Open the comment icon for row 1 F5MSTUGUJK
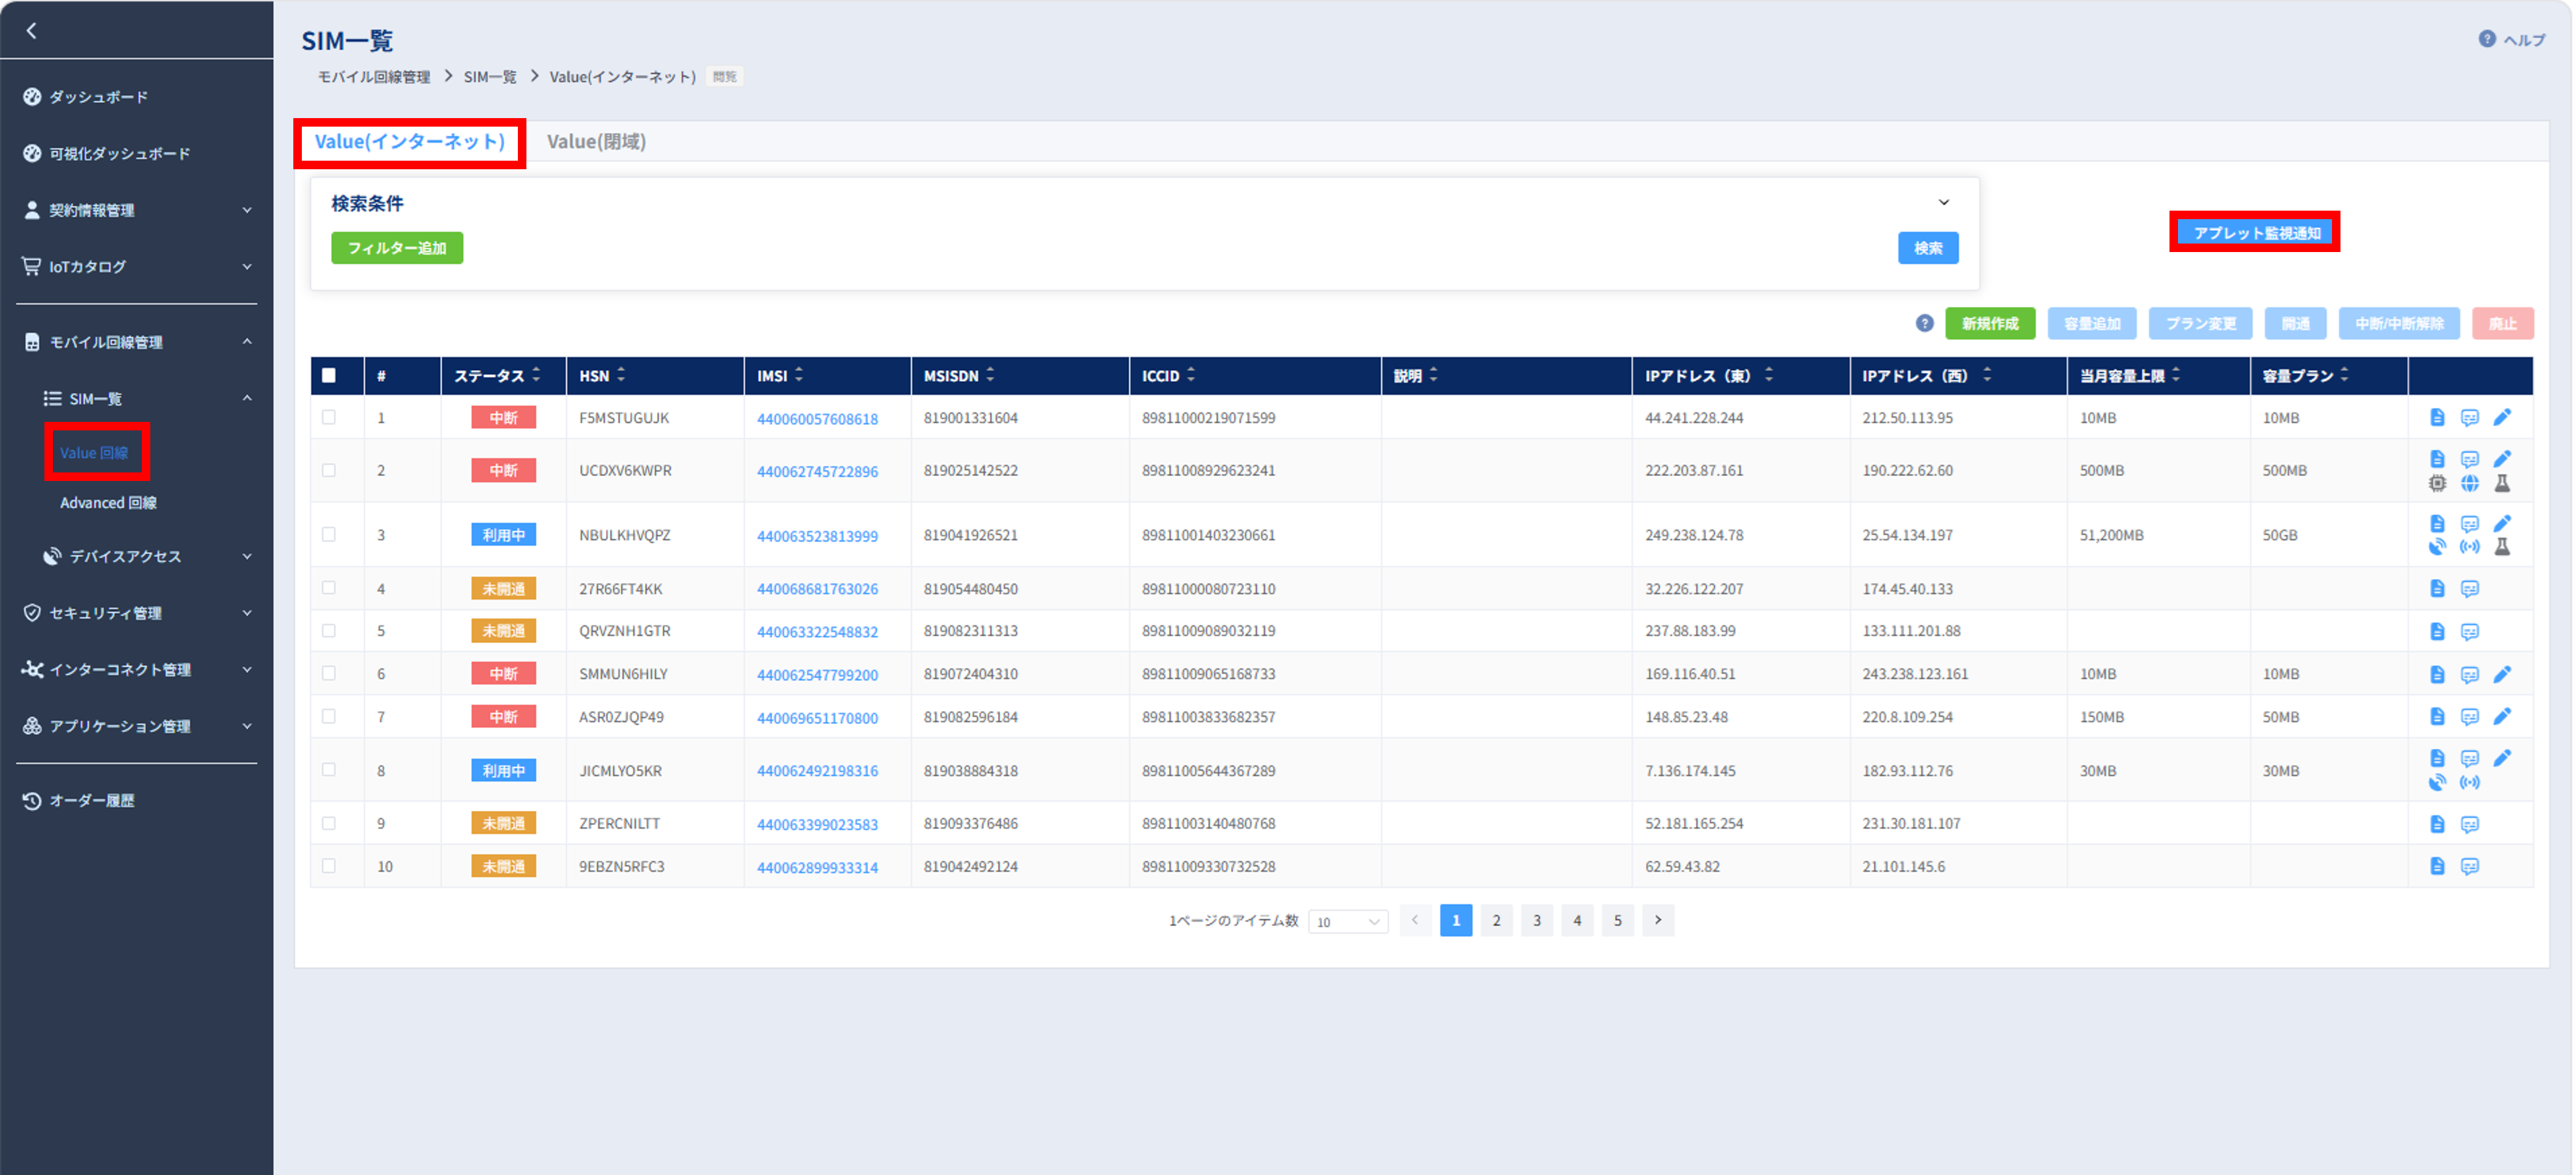Image resolution: width=2576 pixels, height=1175 pixels. point(2469,417)
